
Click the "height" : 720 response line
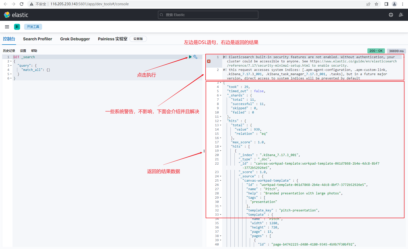(265, 227)
